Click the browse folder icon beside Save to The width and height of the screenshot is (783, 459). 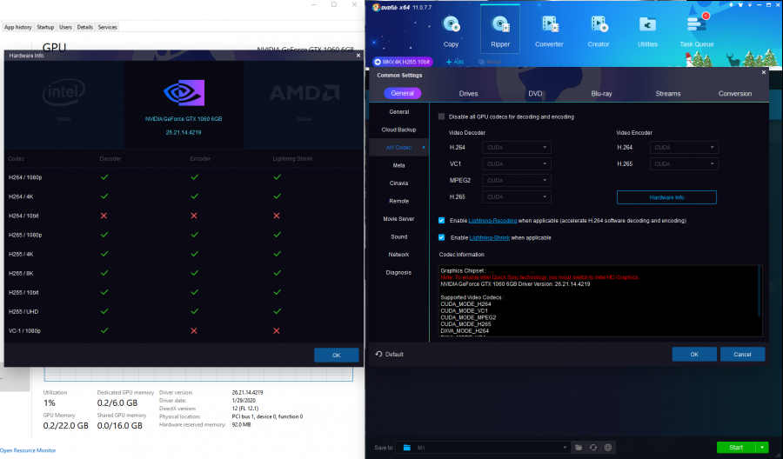tap(579, 448)
